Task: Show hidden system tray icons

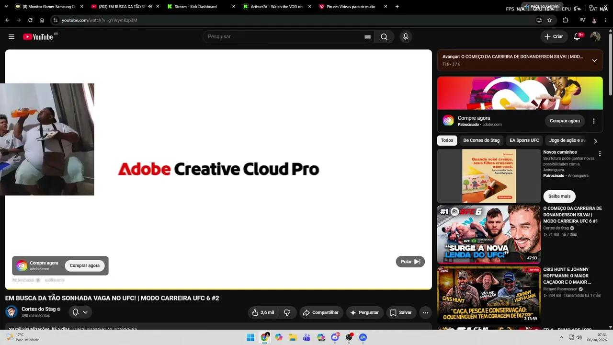Action: (x=561, y=337)
